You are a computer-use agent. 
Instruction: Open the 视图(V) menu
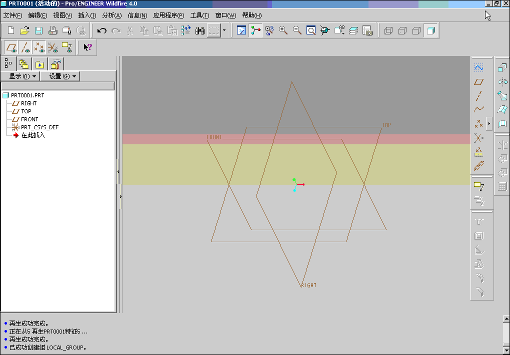[62, 15]
